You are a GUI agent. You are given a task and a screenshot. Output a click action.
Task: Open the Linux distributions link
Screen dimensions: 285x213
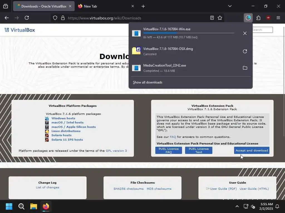pyautogui.click(x=66, y=131)
